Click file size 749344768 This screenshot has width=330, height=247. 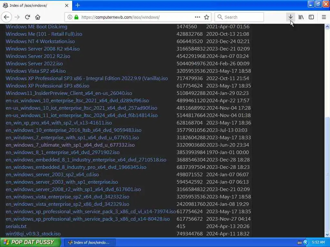pos(189,234)
